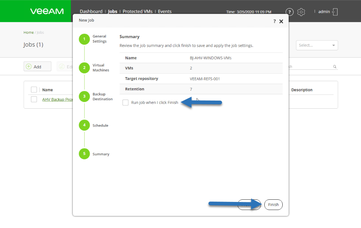361x228 pixels.
Task: Go to step 3 Backup Destination circle
Action: coord(84,97)
